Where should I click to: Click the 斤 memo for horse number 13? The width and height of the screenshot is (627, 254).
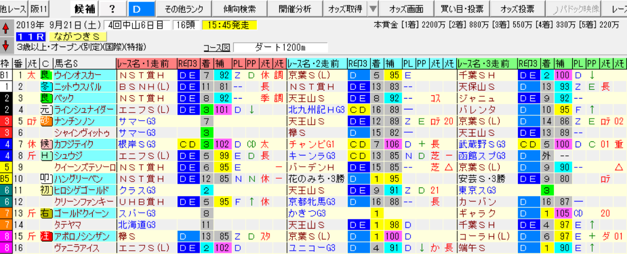32,214
